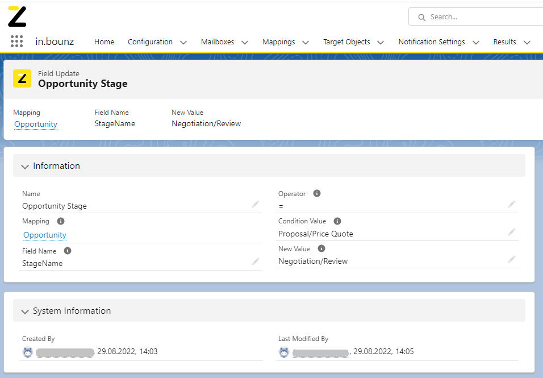Viewport: 543px width, 378px height.
Task: Go to the Home tab
Action: 105,42
